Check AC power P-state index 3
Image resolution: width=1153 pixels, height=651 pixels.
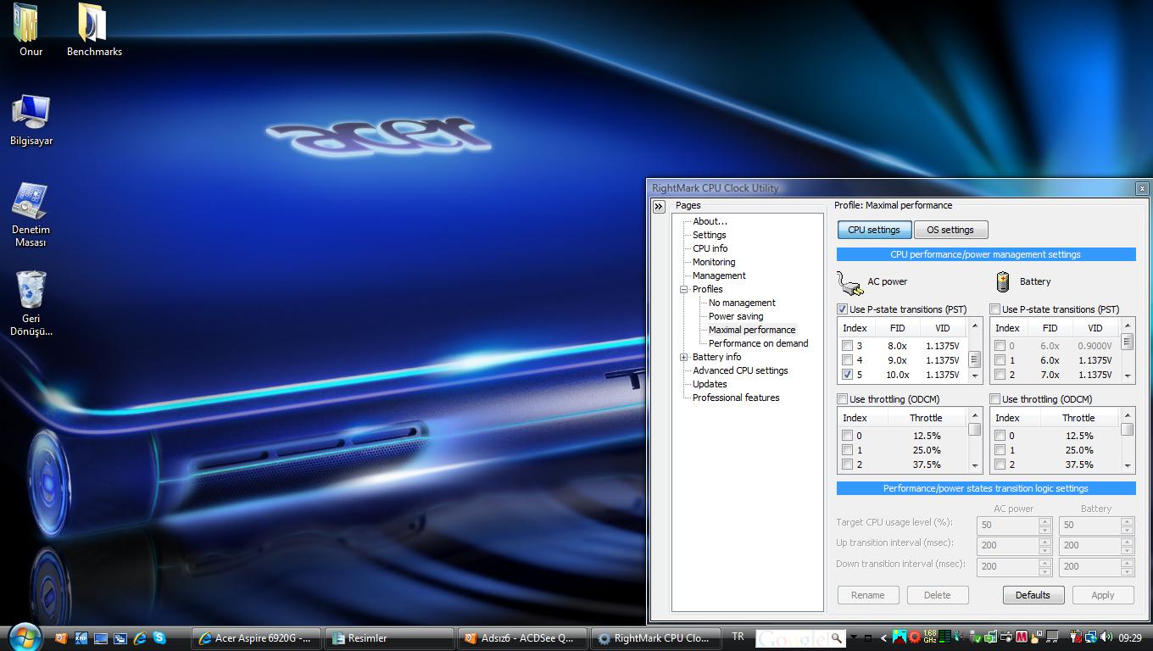(847, 346)
